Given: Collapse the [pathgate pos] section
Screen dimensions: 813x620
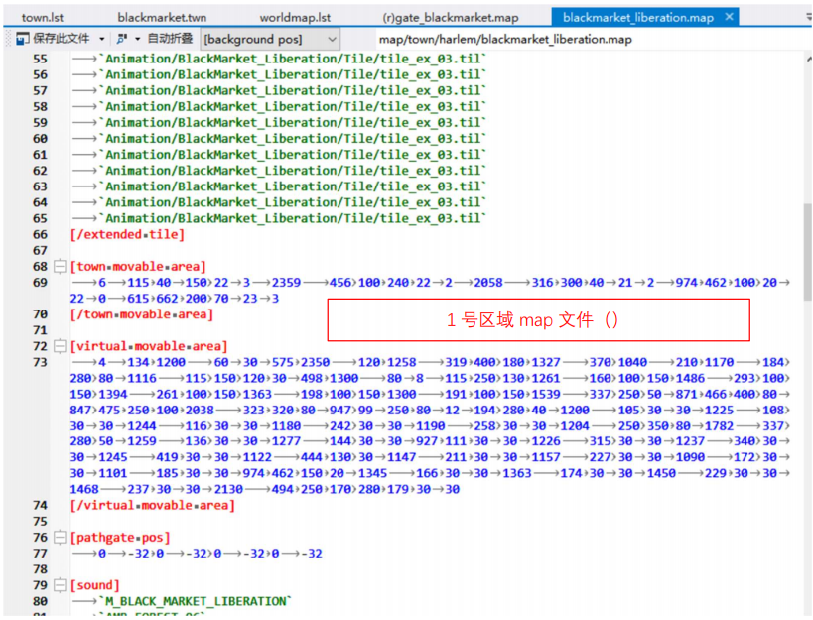Looking at the screenshot, I should (60, 538).
